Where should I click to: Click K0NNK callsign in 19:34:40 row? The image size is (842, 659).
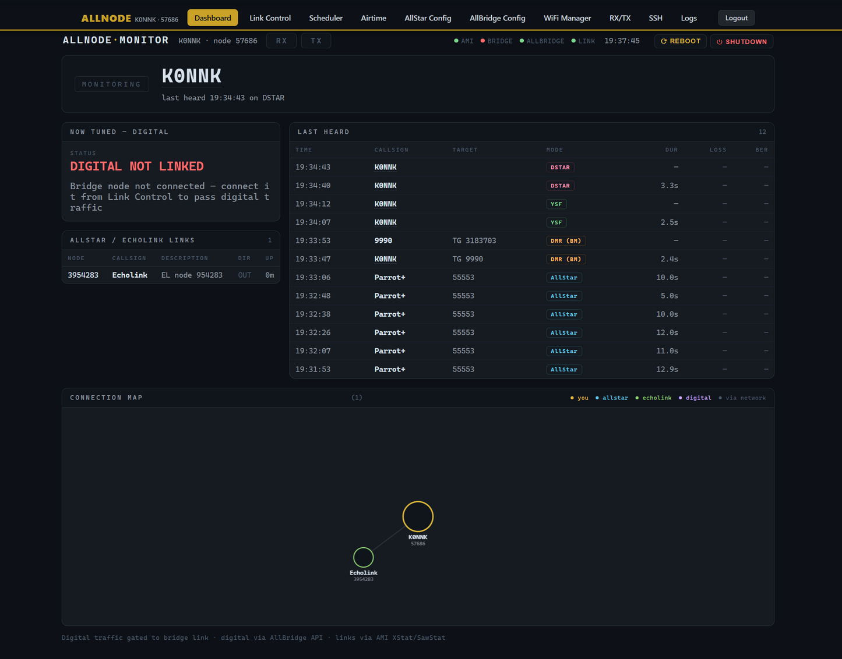tap(385, 186)
